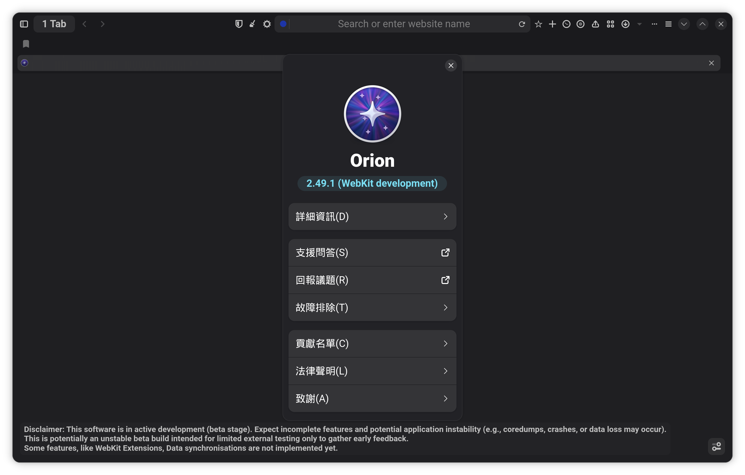Bookmark page with the star icon

click(x=538, y=24)
